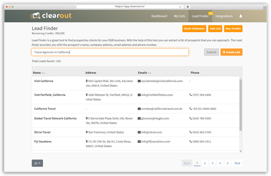
Task: Click the Quick Validation button
Action: 194,29
